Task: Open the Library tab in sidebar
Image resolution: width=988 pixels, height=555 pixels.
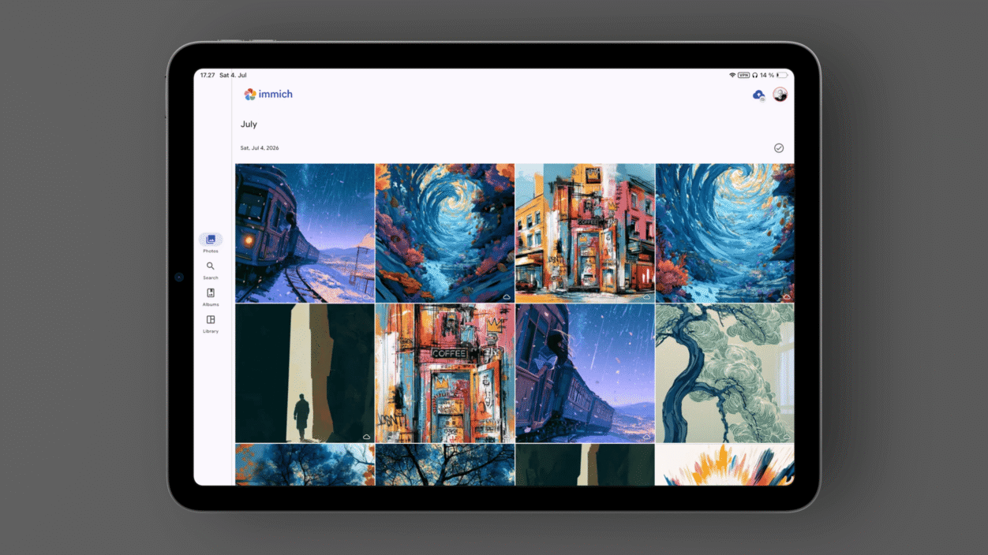Action: coord(210,324)
